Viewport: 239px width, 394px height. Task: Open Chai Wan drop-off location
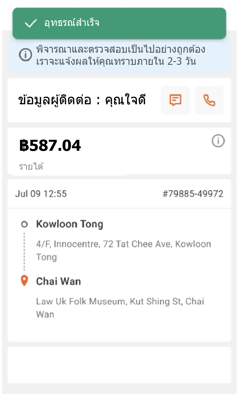tap(58, 281)
